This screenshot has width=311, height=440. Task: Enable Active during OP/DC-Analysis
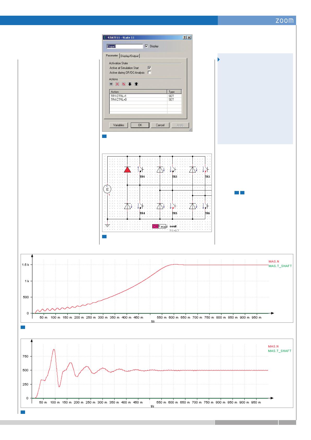[149, 73]
